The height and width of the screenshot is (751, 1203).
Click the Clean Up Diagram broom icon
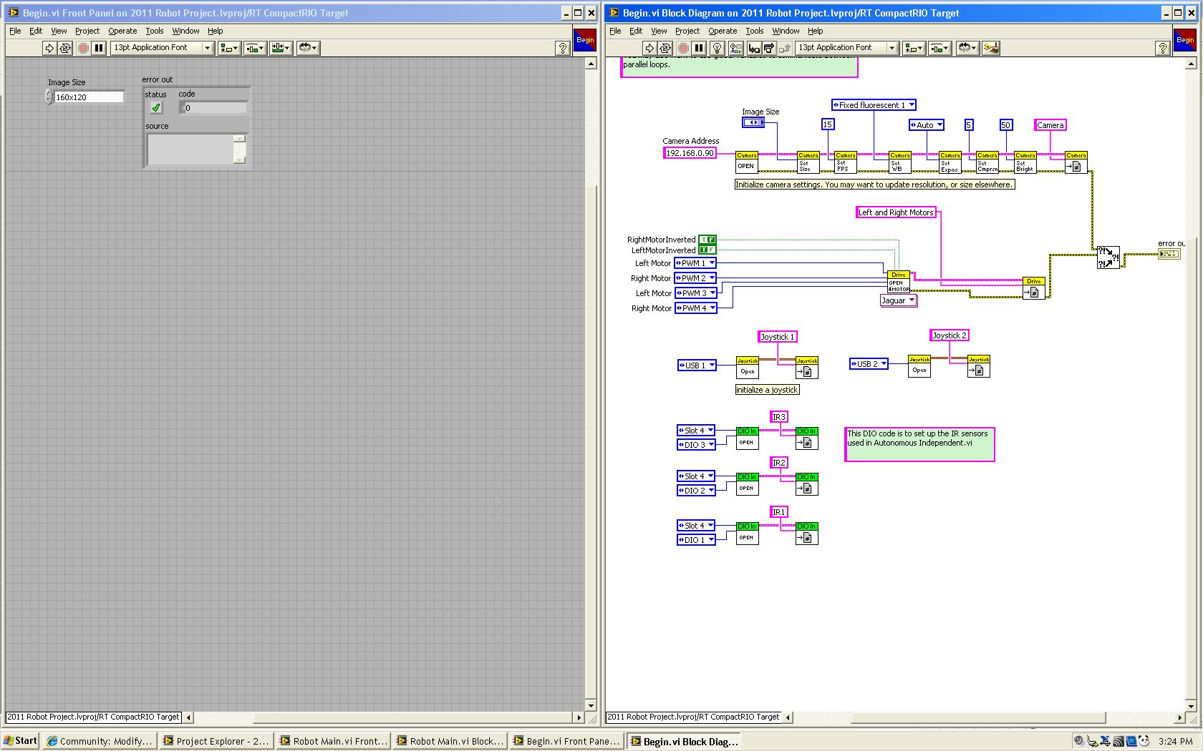pos(991,48)
